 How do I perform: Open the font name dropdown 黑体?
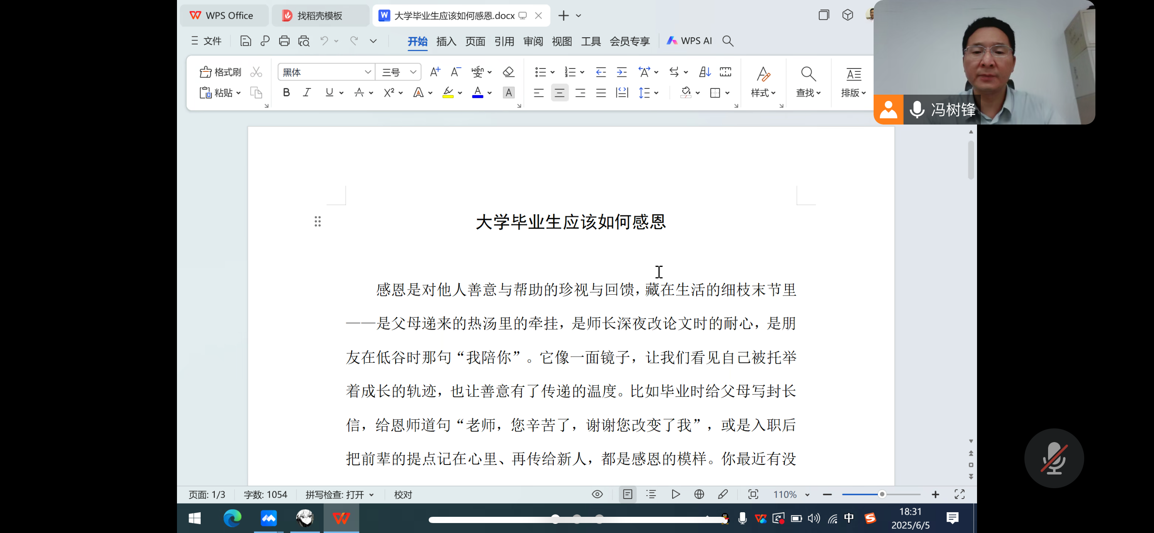point(367,71)
